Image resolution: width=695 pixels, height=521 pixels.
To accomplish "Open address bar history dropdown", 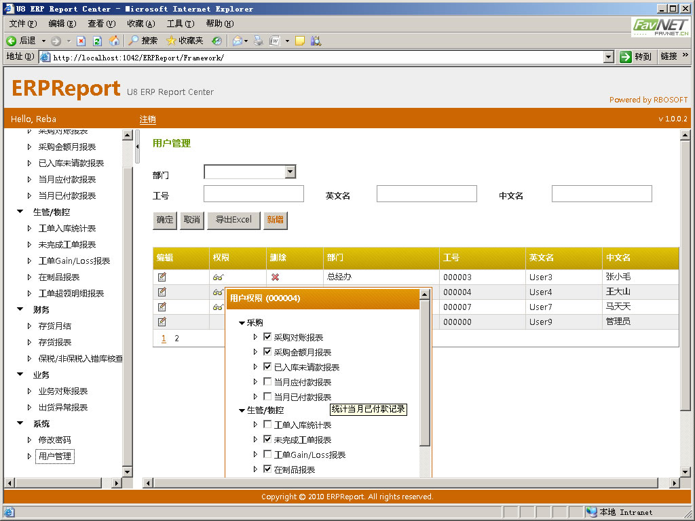I will pos(609,57).
